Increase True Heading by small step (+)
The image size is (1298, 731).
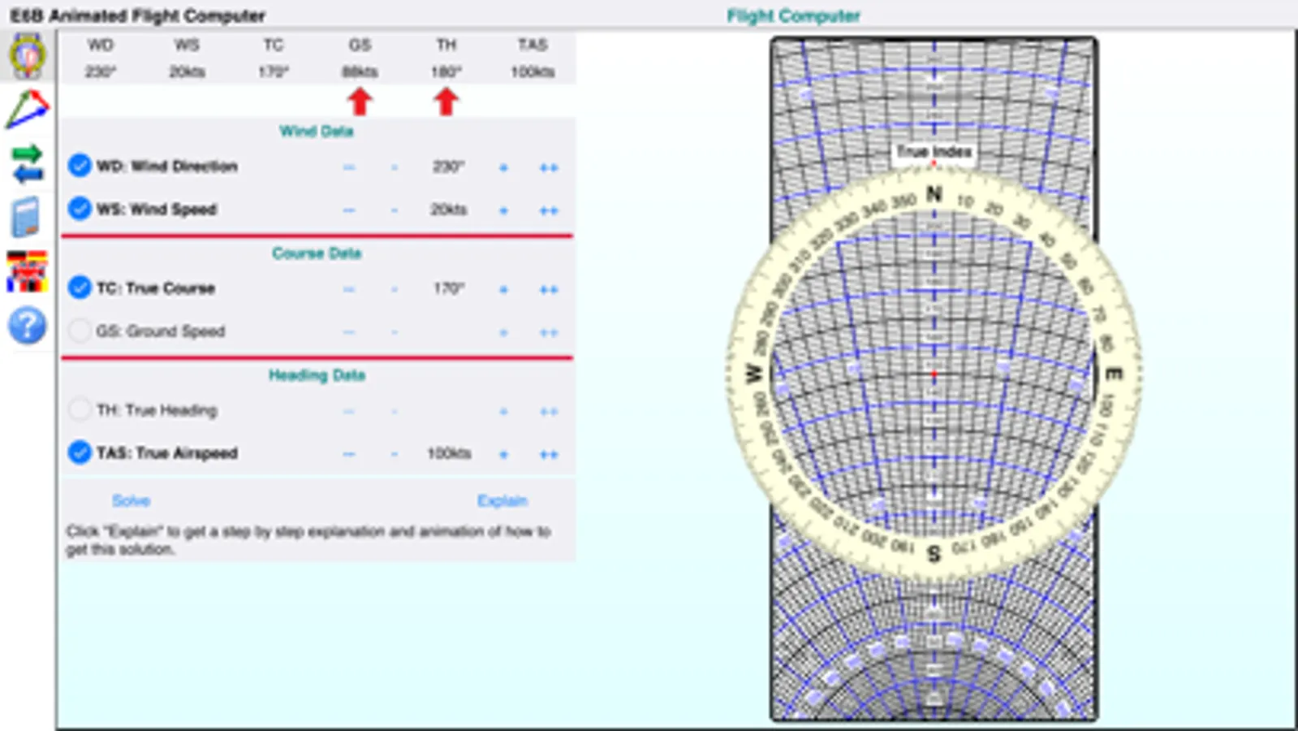coord(503,412)
